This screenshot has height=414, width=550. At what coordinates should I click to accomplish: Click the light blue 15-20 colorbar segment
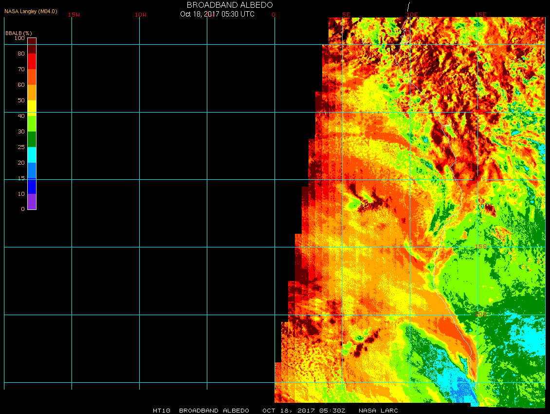[x=32, y=170]
